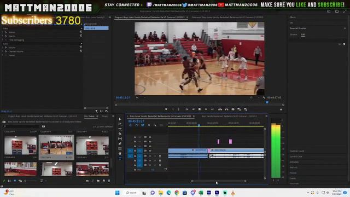Open Essential Sound panel
Screen dimensions: 350x197
(x=297, y=151)
